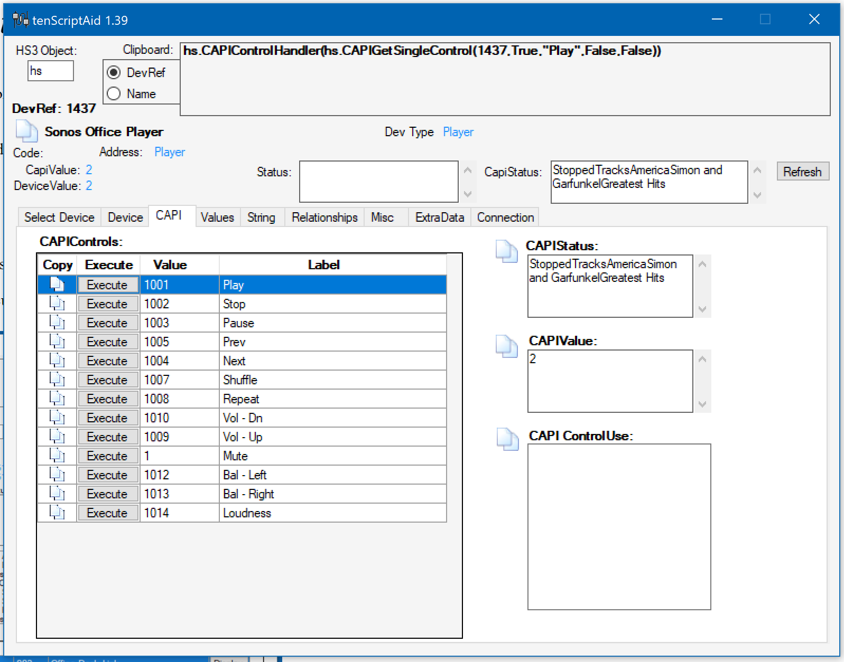
Task: Execute the Shuffle control
Action: 108,380
